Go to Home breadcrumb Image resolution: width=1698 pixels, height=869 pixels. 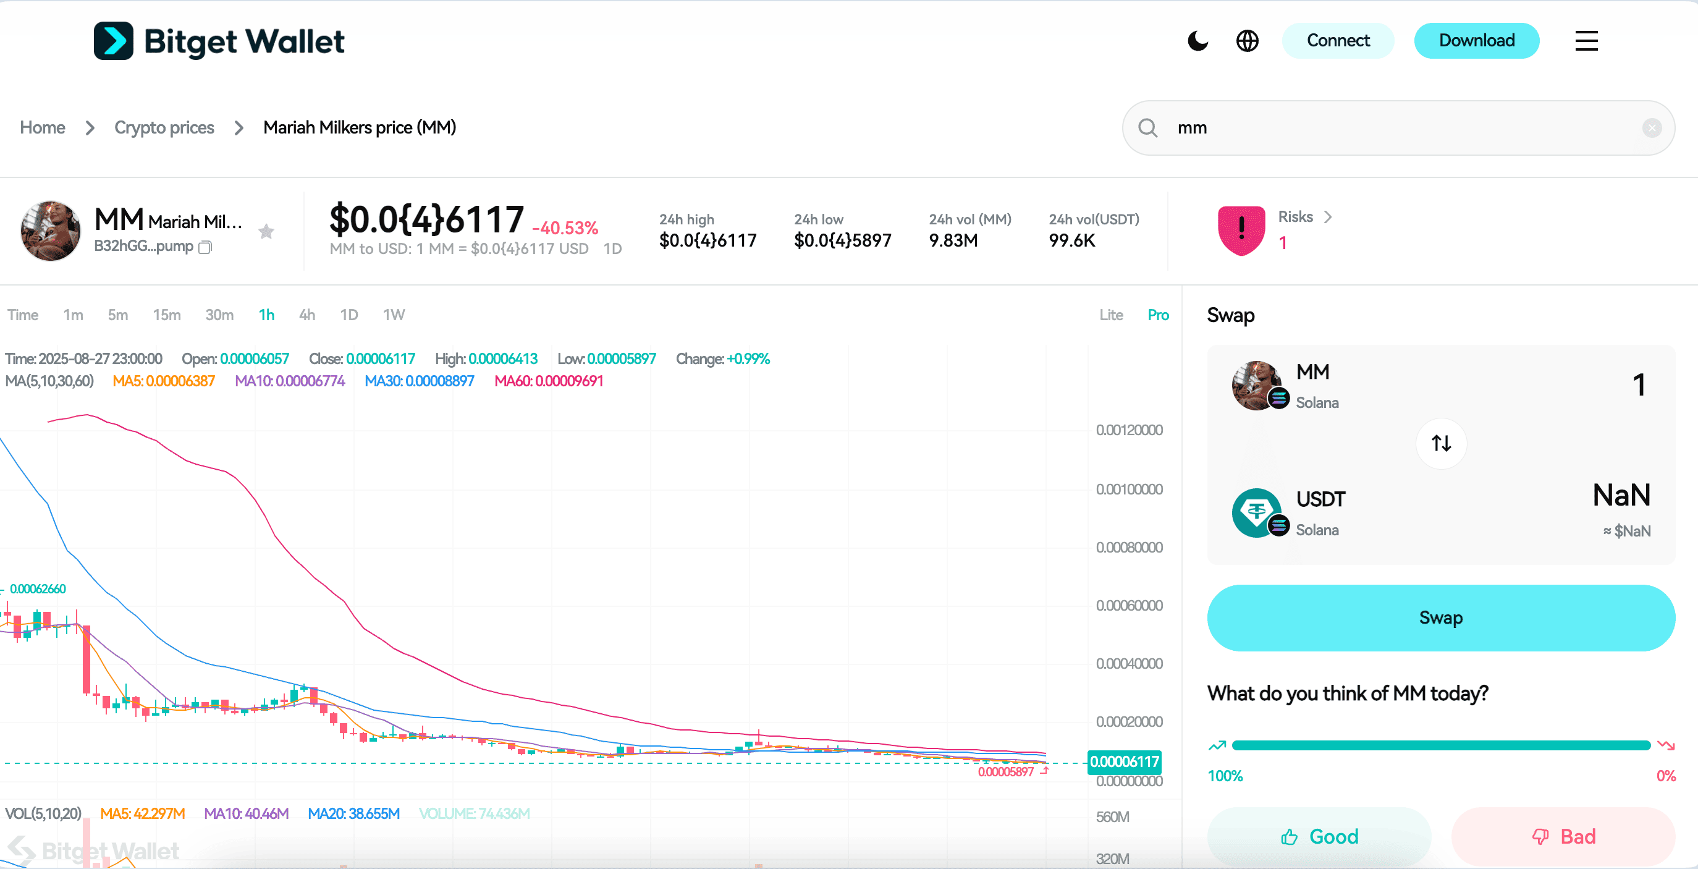tap(42, 127)
